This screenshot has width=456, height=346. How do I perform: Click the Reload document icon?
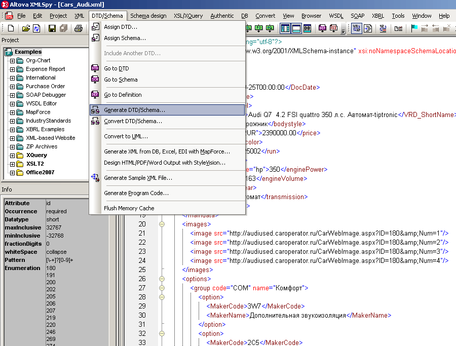(36, 28)
